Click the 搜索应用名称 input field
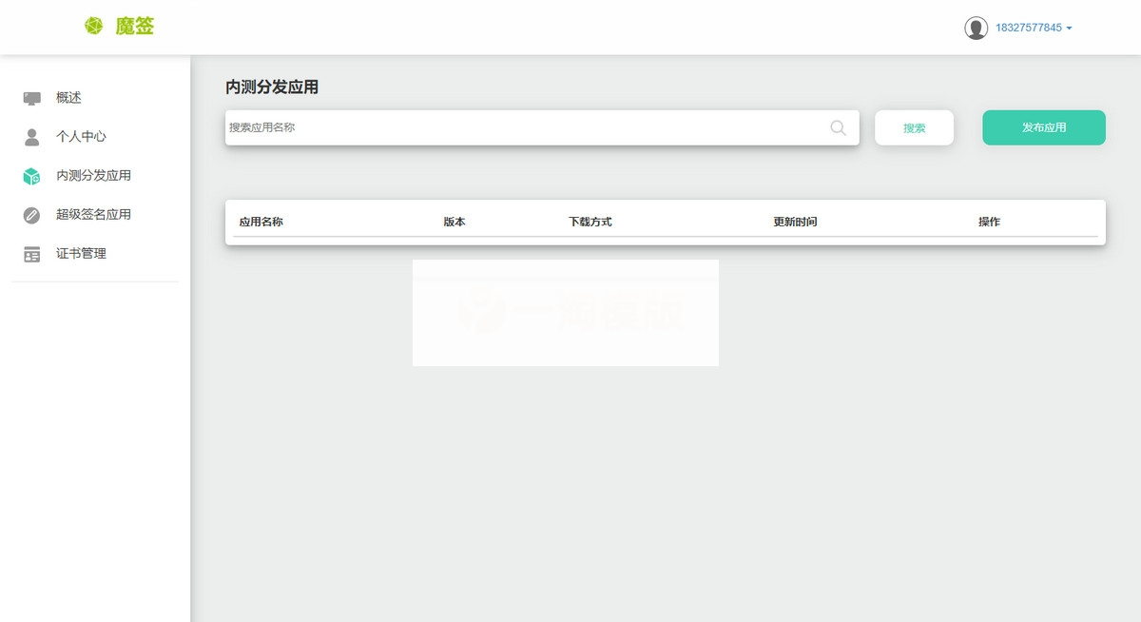Image resolution: width=1141 pixels, height=622 pixels. 475,127
